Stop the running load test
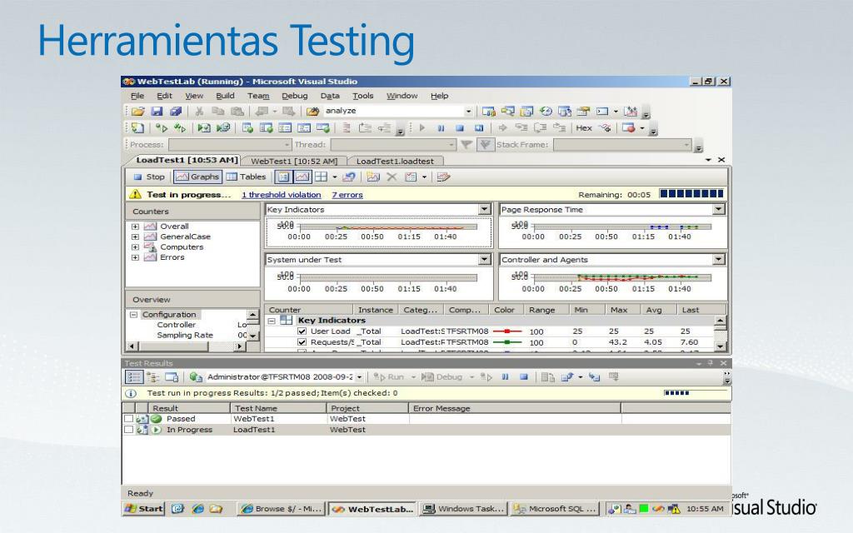This screenshot has height=533, width=853. 149,177
